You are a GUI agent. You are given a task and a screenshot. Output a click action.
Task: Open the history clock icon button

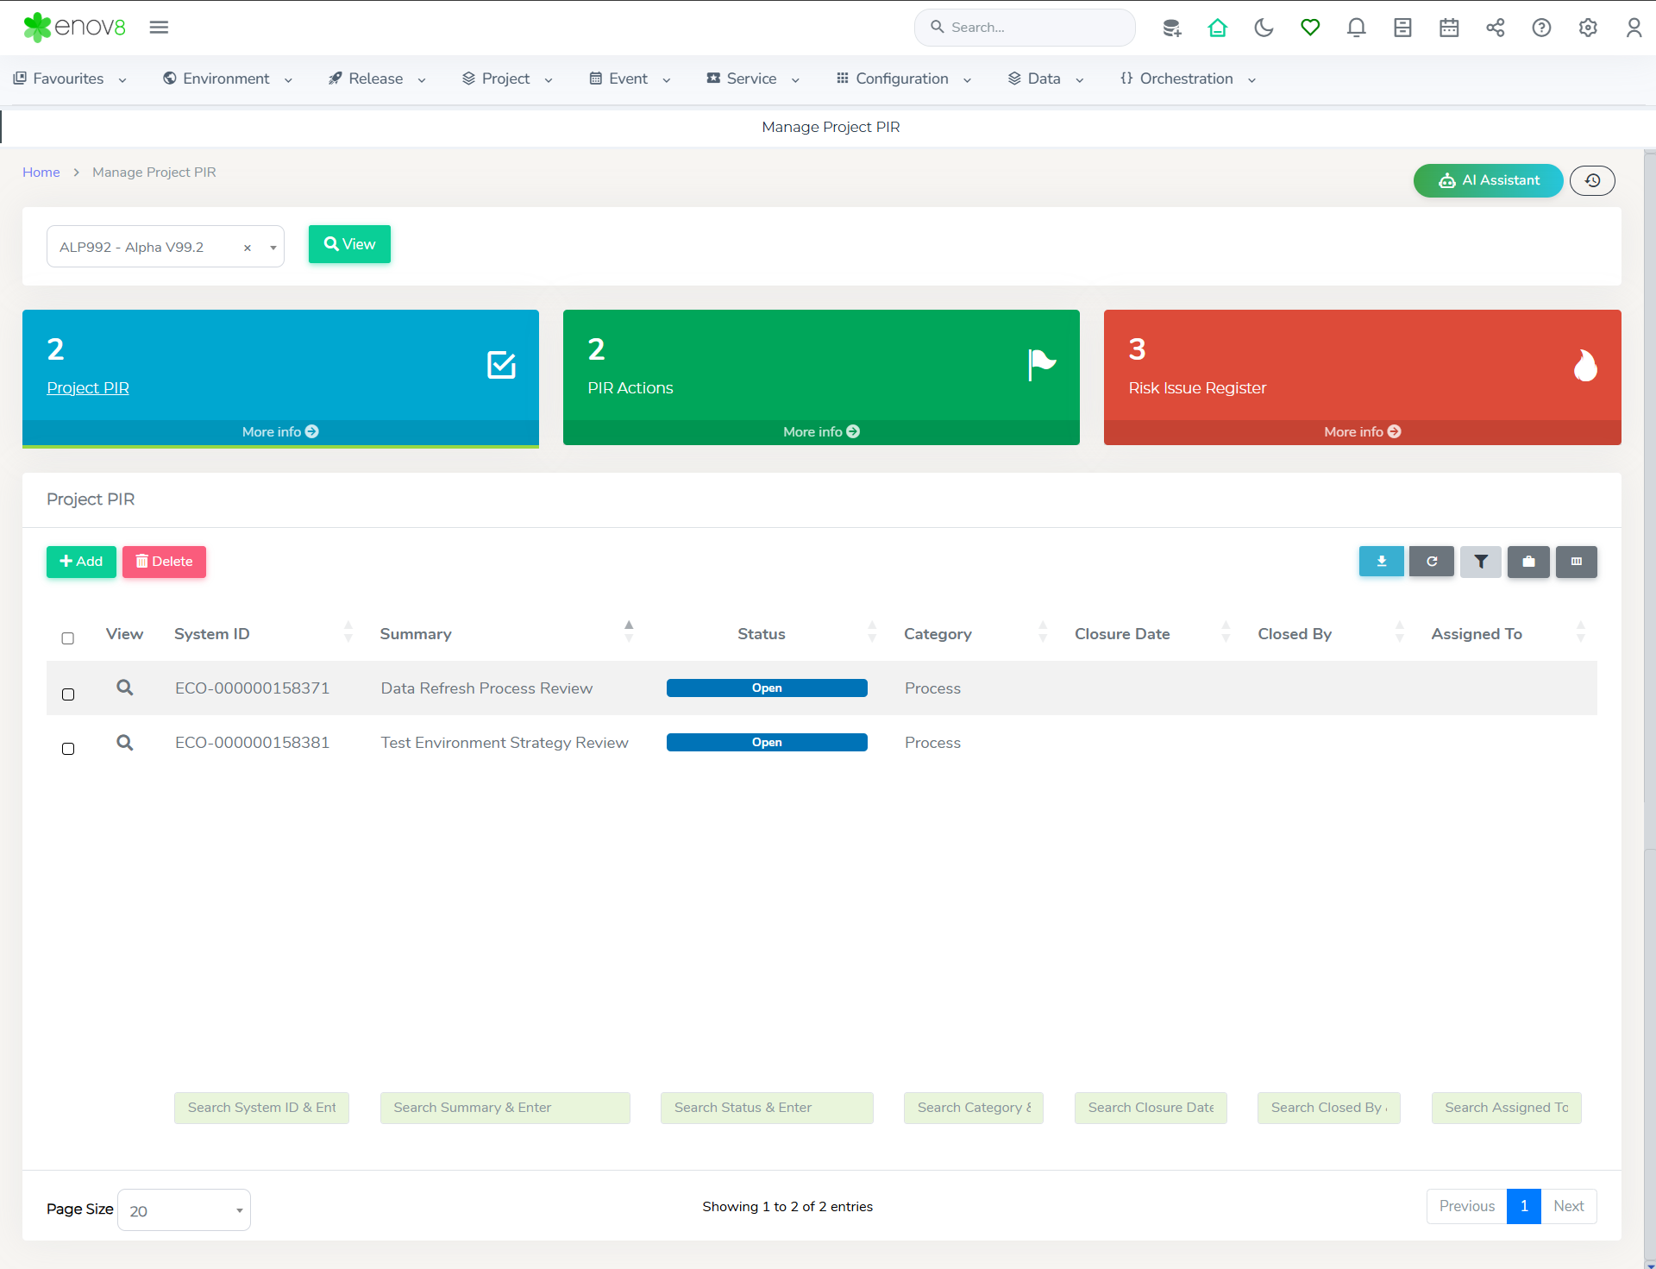[x=1592, y=180]
